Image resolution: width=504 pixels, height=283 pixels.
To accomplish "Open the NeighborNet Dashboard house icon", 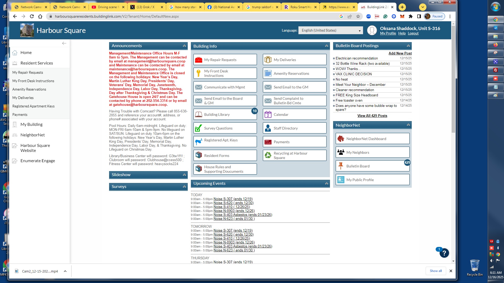I will (341, 139).
